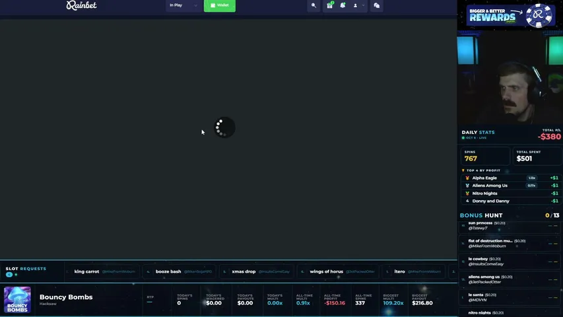Select the Total P/L '-$380' value

pos(549,137)
